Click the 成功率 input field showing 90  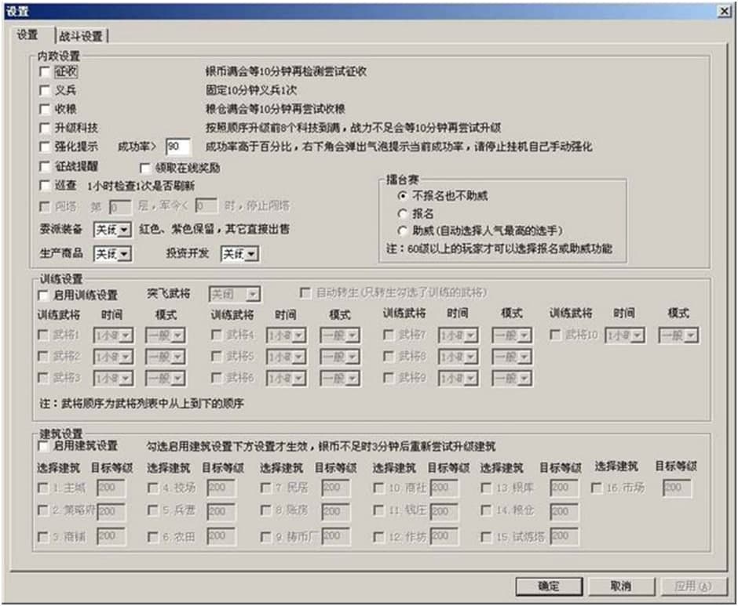(x=178, y=147)
